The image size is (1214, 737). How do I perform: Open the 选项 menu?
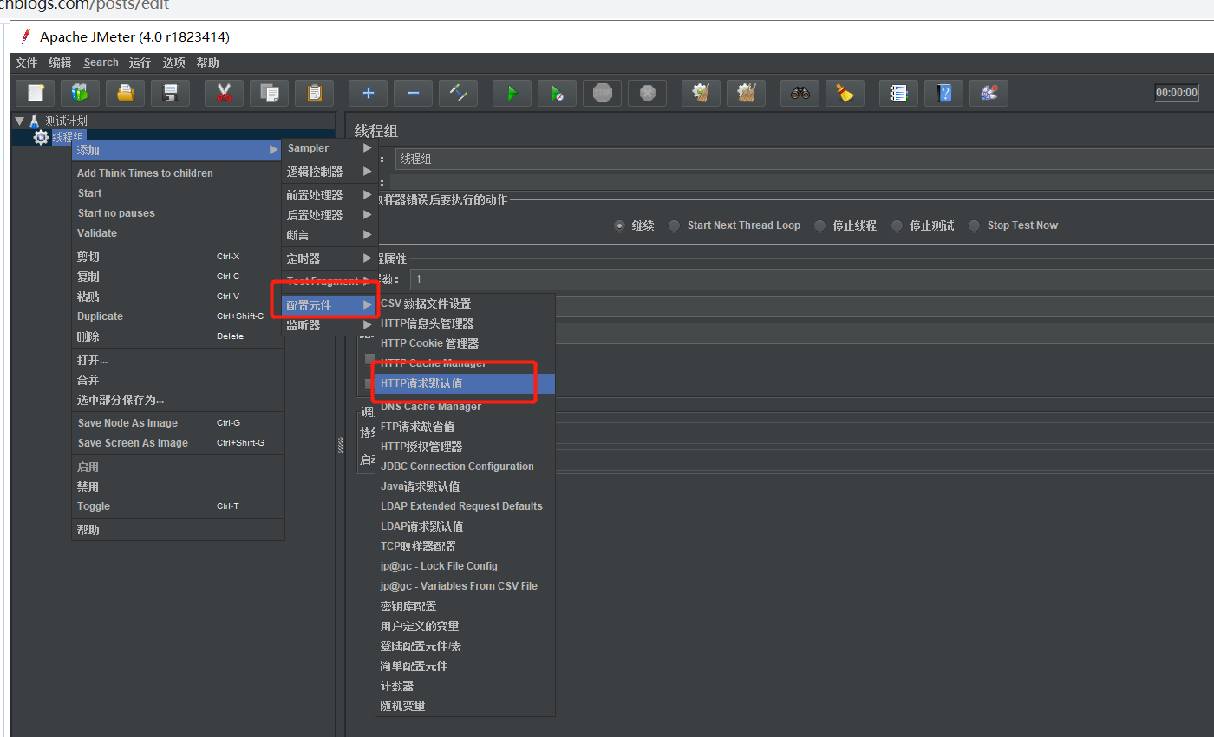[173, 62]
